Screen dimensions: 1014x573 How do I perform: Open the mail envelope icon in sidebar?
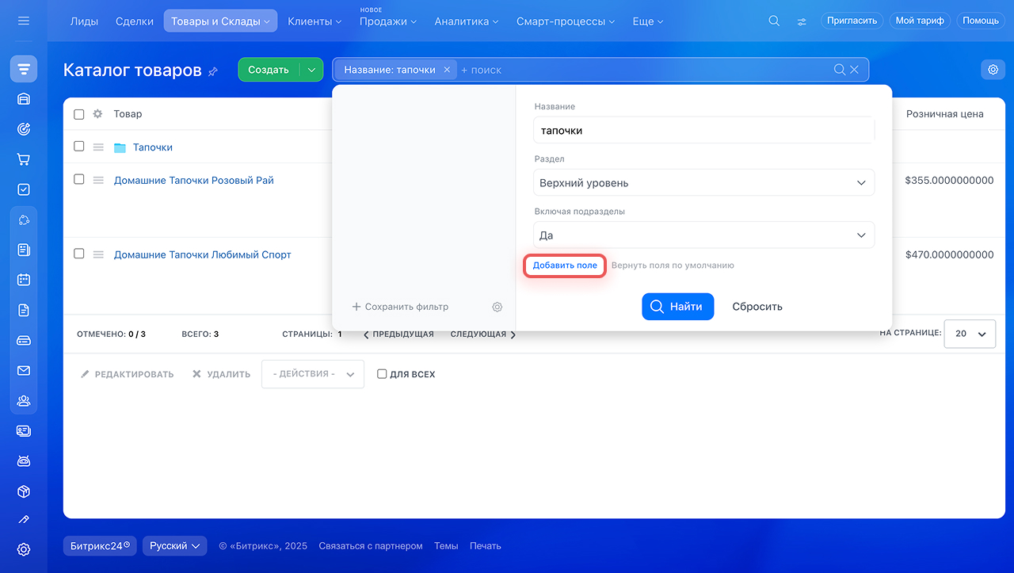click(24, 370)
